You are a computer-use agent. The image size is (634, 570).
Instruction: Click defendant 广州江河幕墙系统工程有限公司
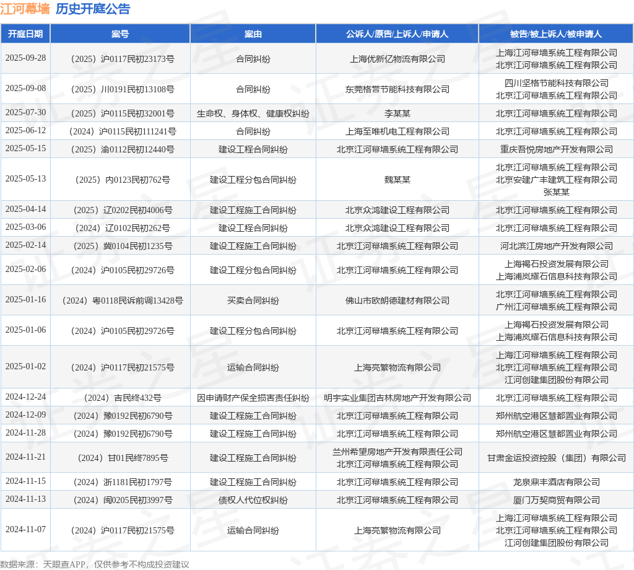click(557, 307)
